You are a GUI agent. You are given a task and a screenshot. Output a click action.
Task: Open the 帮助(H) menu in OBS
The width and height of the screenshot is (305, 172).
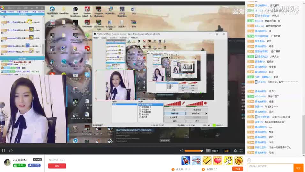(x=134, y=38)
